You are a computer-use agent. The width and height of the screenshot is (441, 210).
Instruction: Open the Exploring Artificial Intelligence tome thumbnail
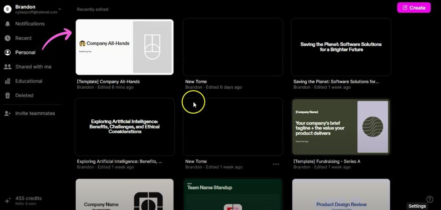(125, 127)
